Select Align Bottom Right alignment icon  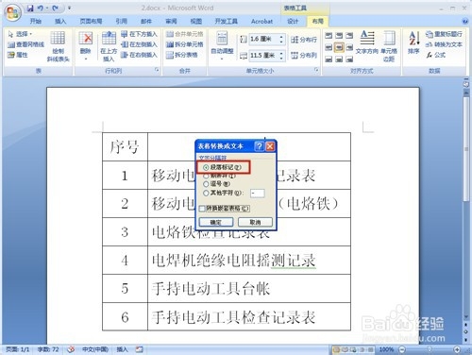(349, 59)
